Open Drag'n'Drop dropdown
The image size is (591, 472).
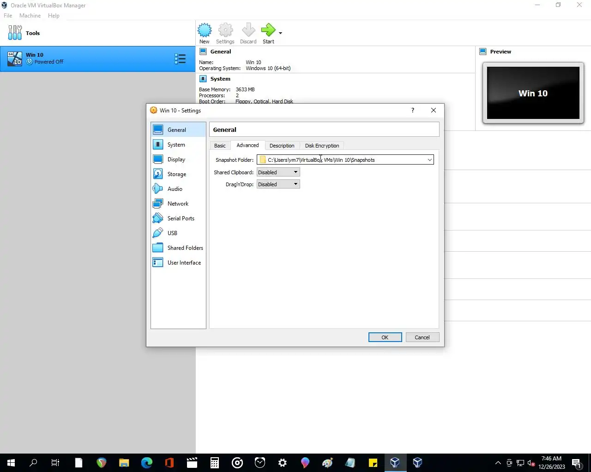click(x=278, y=184)
